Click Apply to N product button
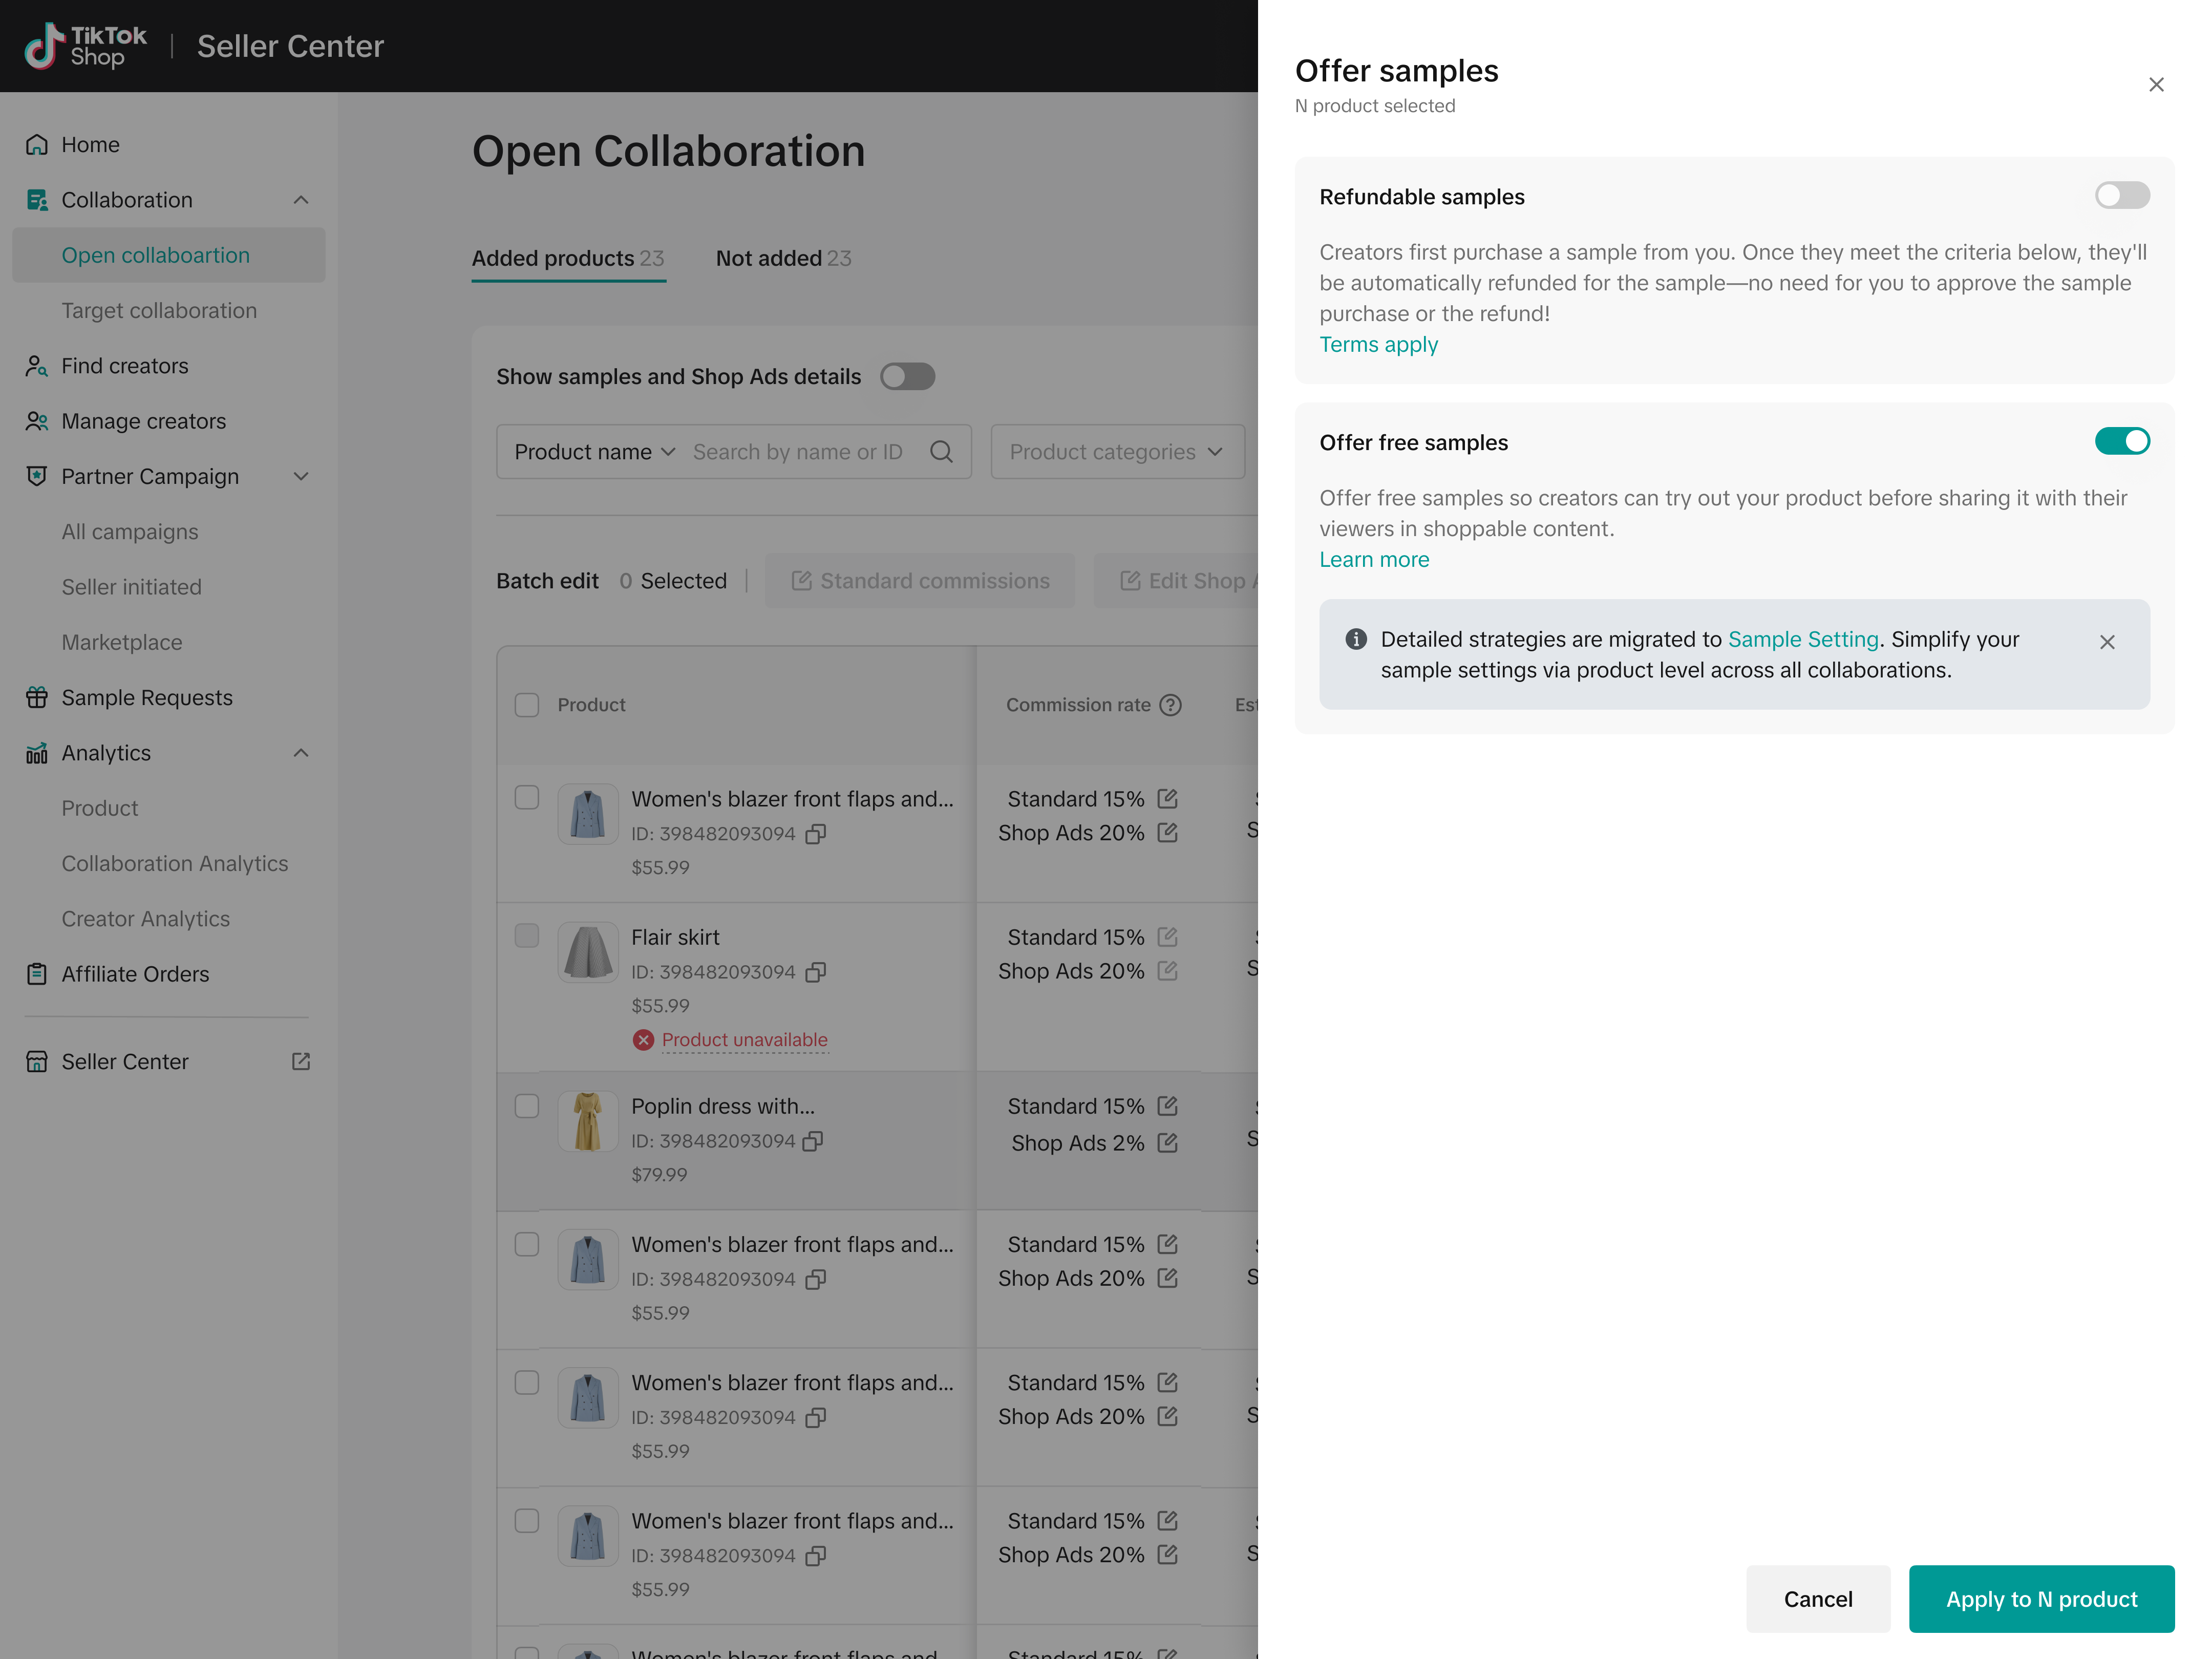Image resolution: width=2212 pixels, height=1659 pixels. 2041,1599
